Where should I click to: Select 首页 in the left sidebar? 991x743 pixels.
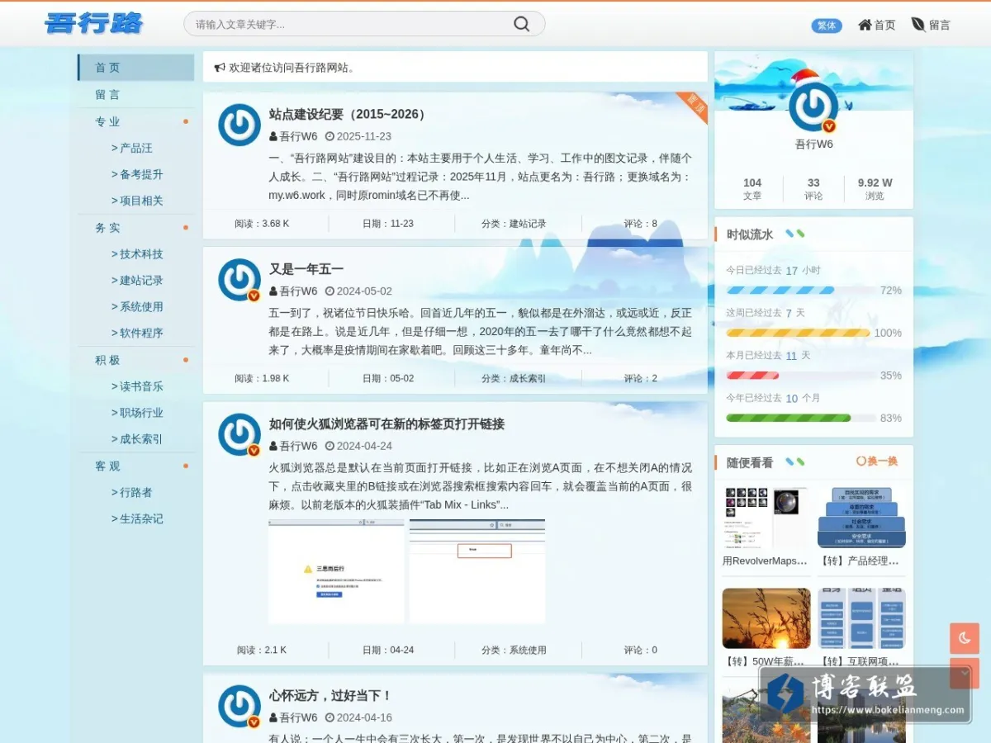tap(136, 68)
